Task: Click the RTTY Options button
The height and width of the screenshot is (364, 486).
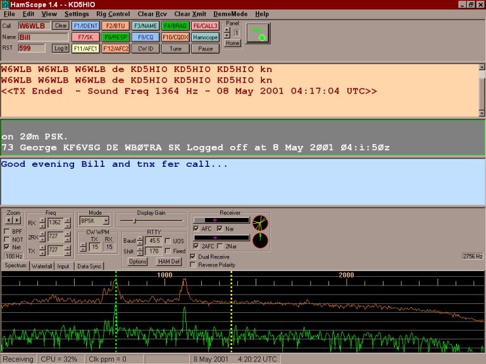Action: coord(138,261)
